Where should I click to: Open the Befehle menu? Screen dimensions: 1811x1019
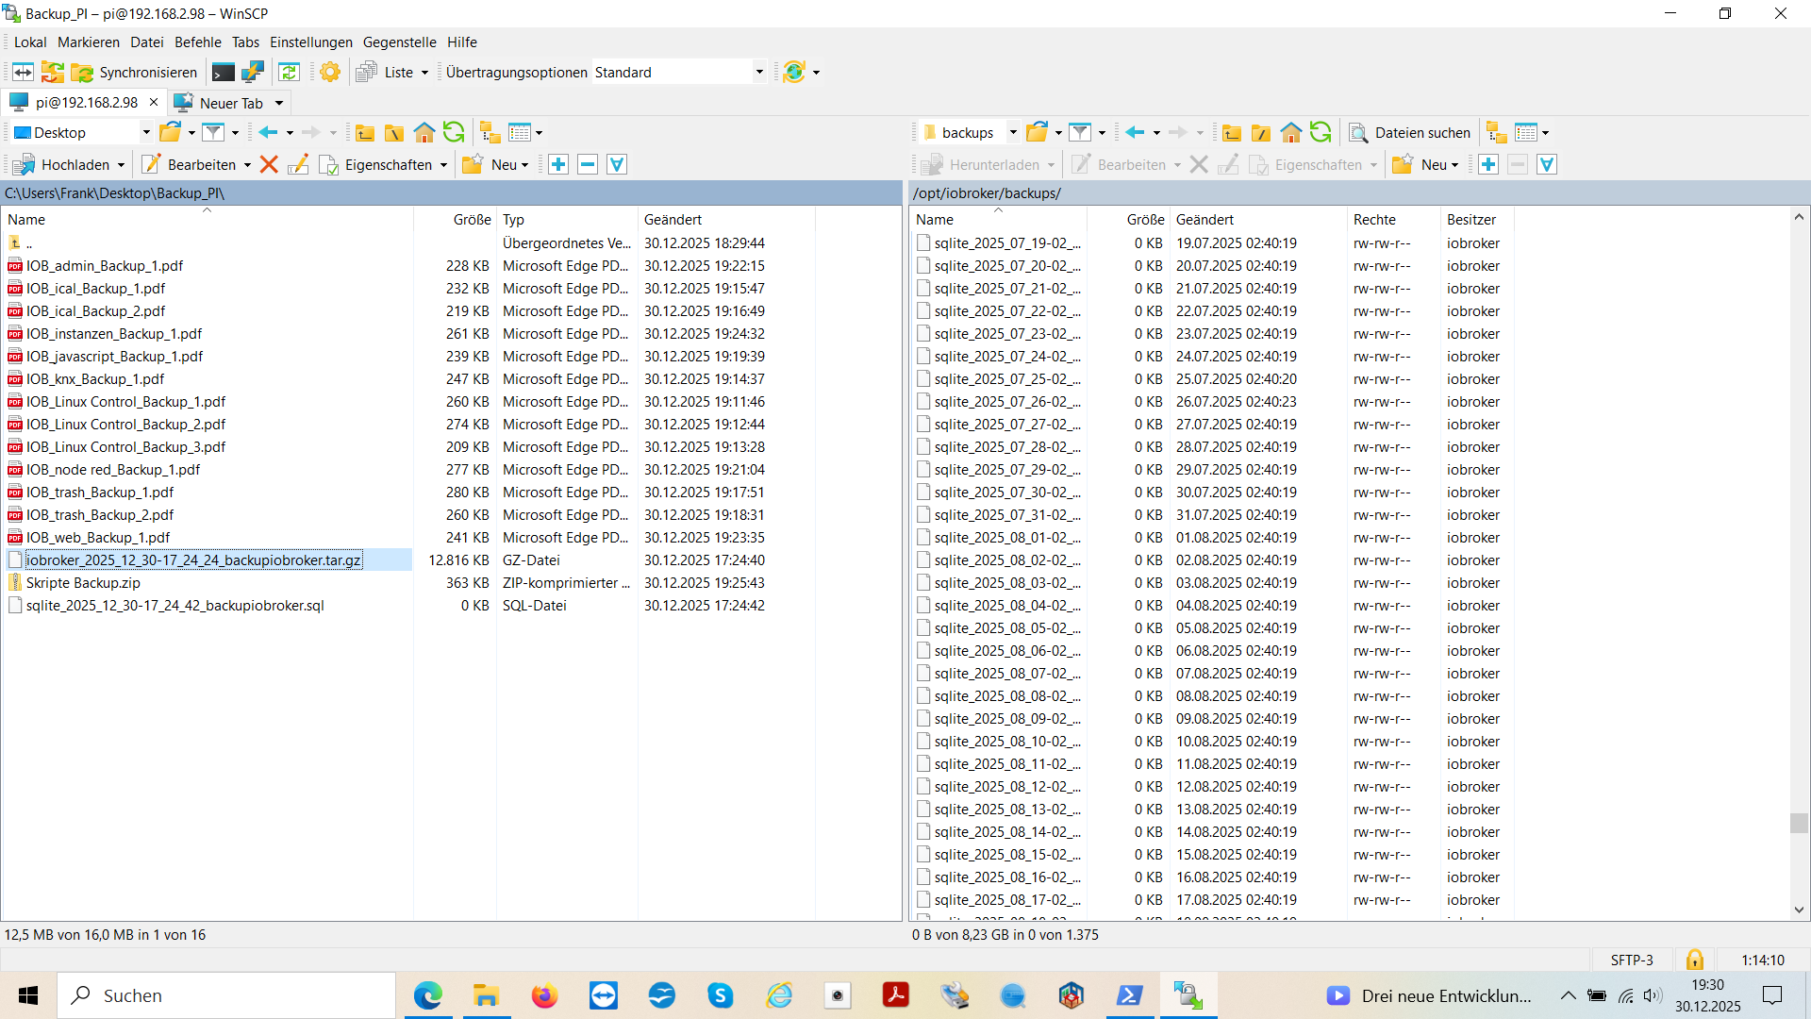(x=197, y=42)
